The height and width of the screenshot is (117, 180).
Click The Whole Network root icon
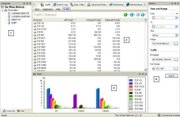coord(2,7)
